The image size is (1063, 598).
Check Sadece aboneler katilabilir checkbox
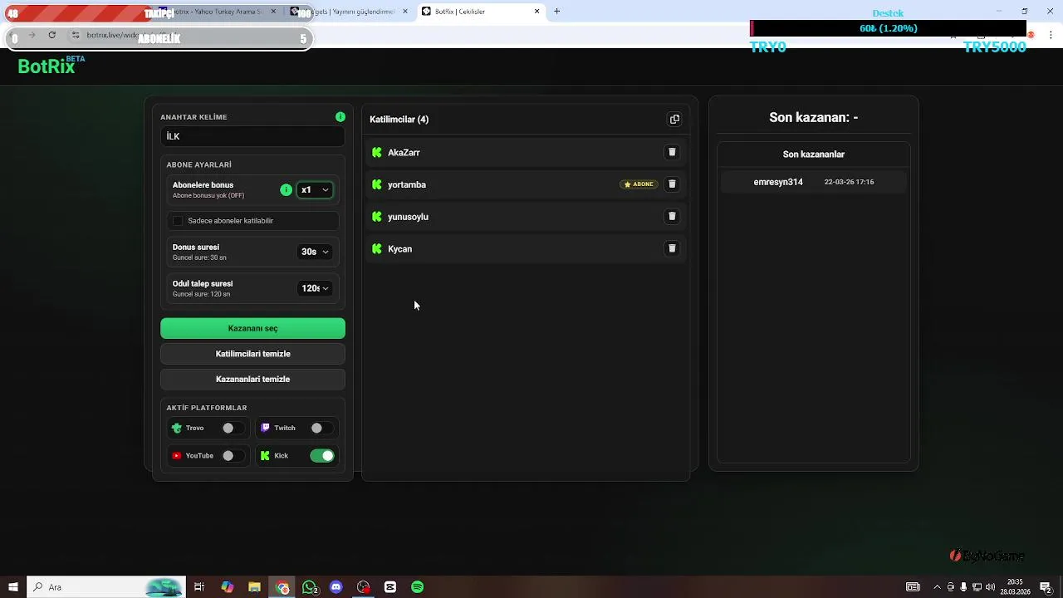(x=177, y=221)
